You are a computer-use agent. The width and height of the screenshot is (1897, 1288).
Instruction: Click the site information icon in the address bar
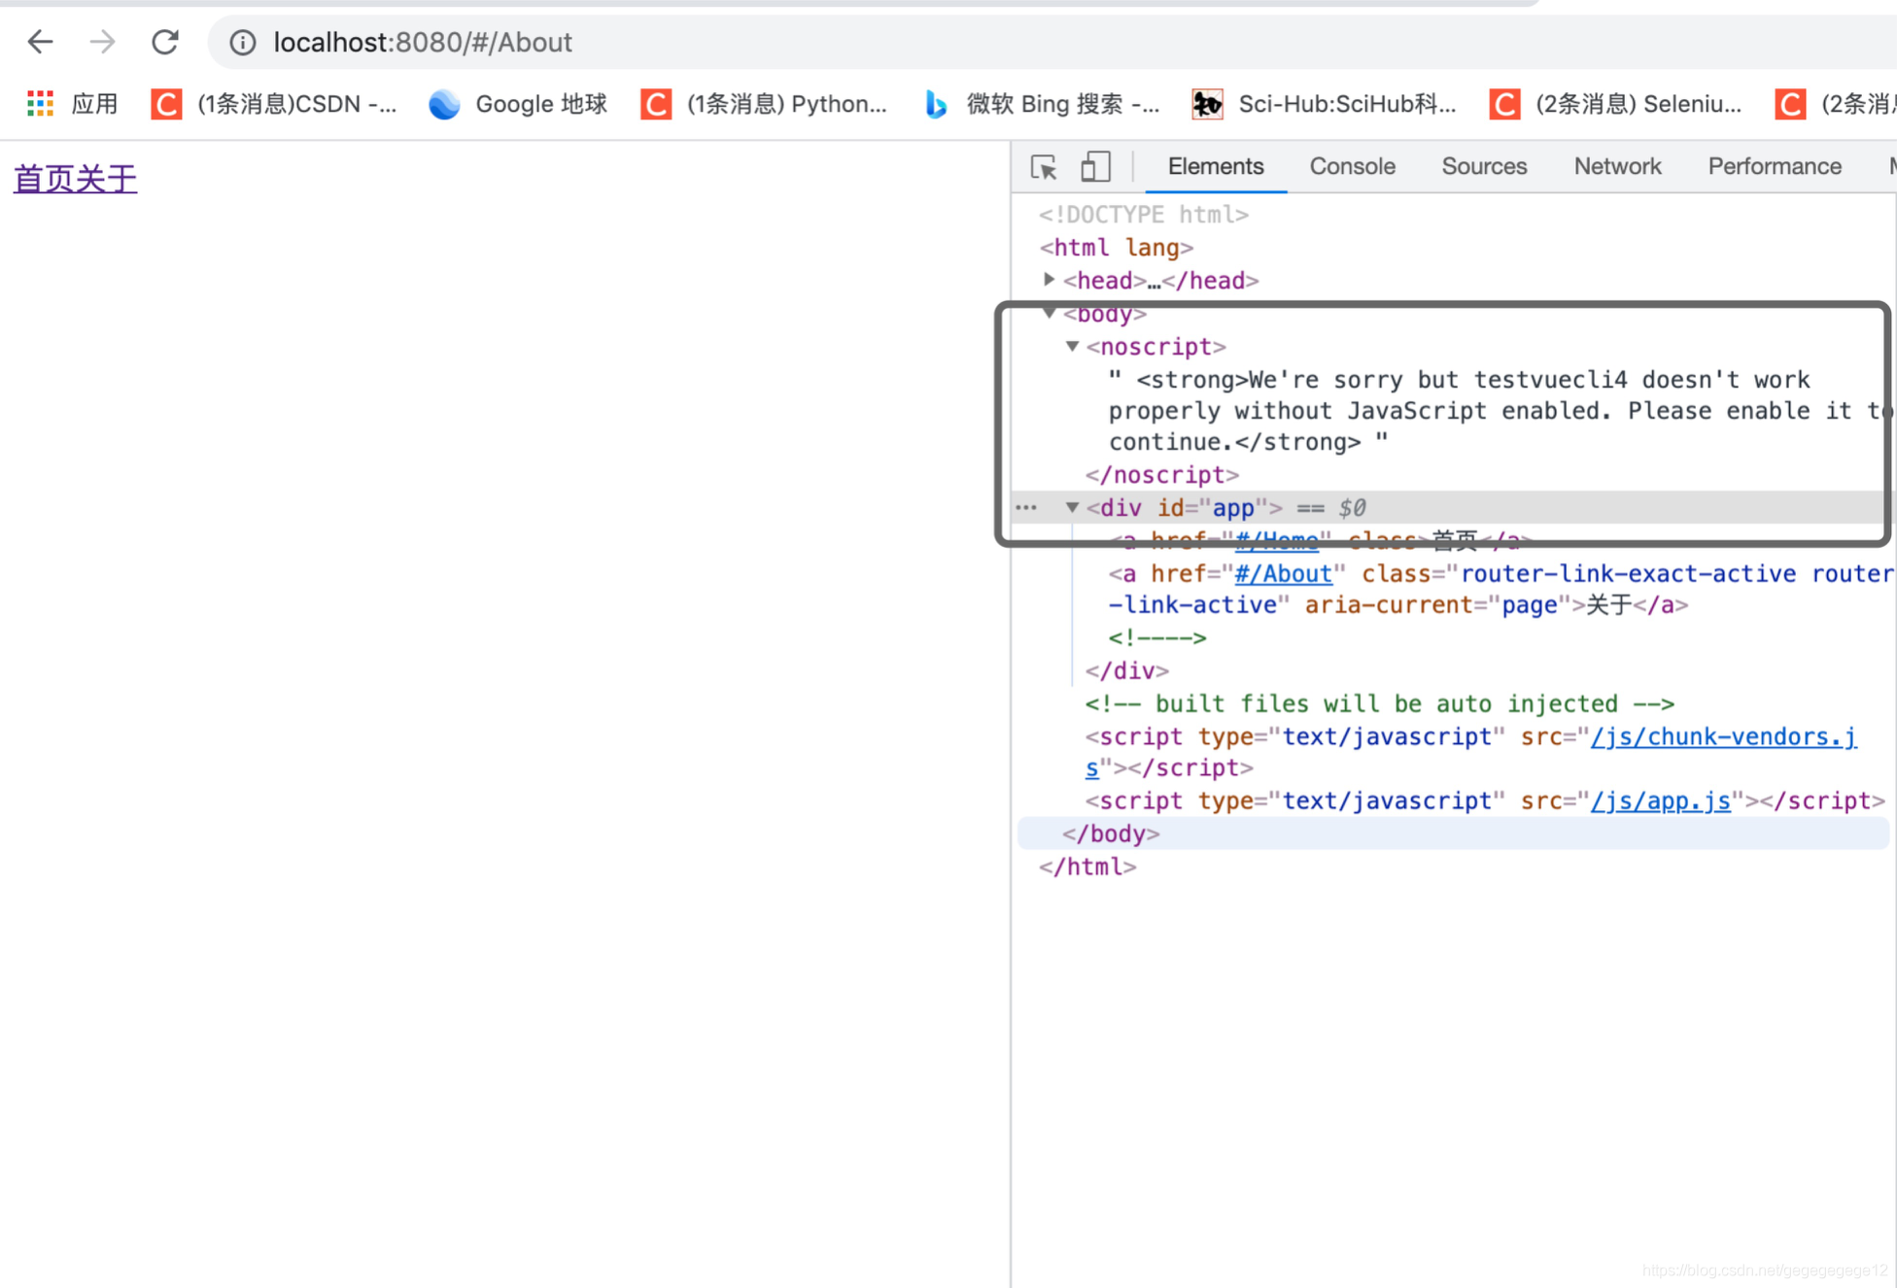(x=242, y=42)
